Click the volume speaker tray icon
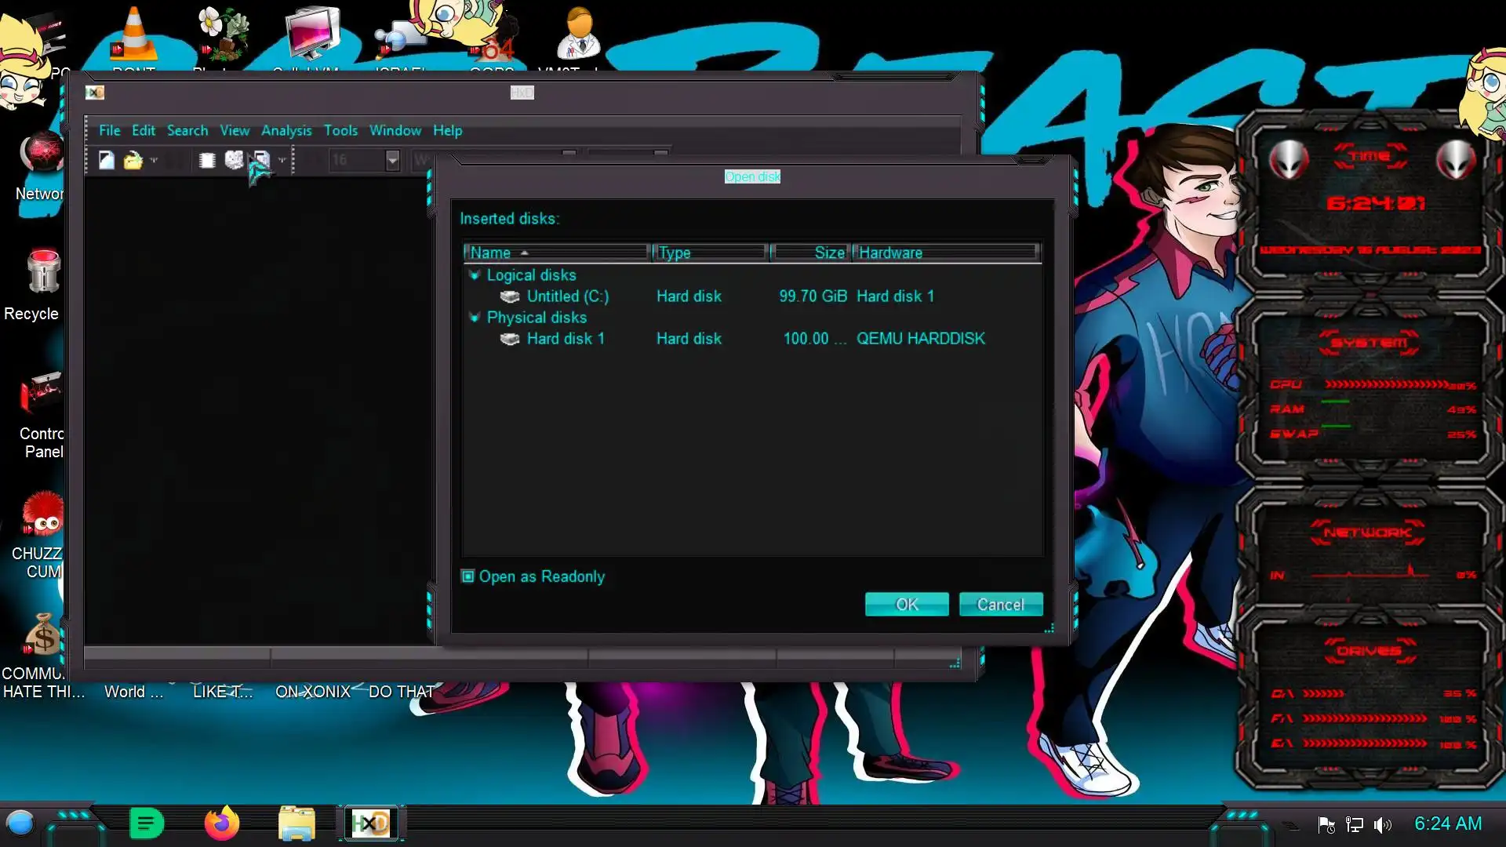Viewport: 1506px width, 847px height. click(1382, 824)
